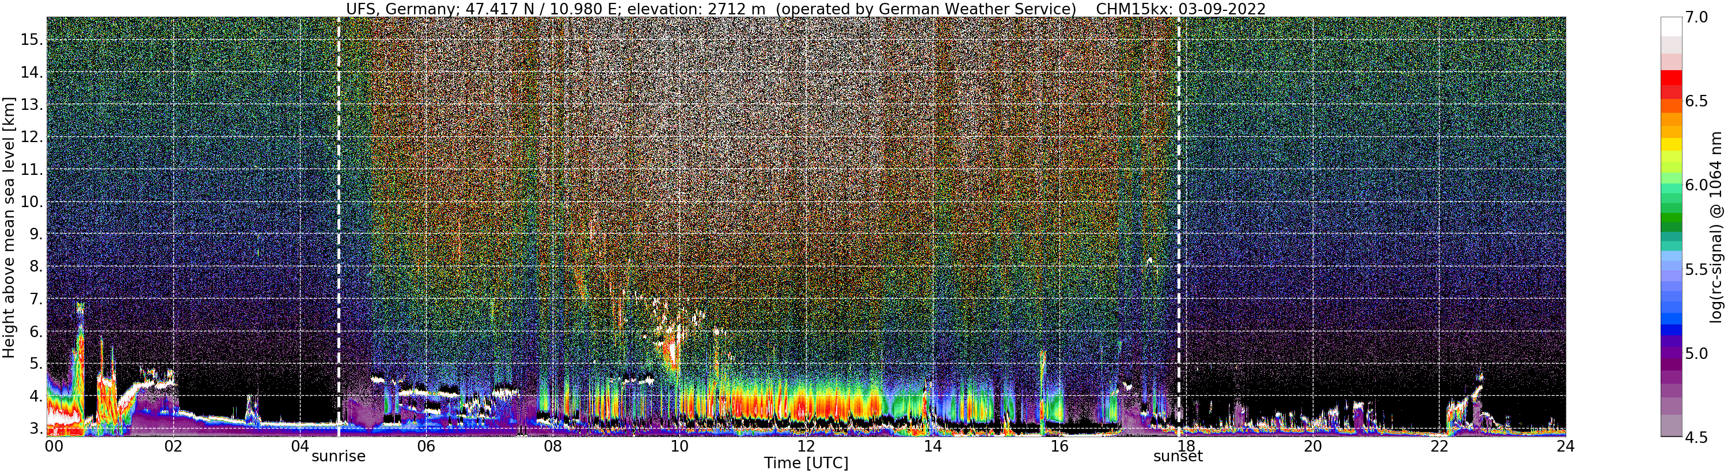Click the 'sunset' label below the time axis
Image resolution: width=1728 pixels, height=474 pixels.
1178,457
